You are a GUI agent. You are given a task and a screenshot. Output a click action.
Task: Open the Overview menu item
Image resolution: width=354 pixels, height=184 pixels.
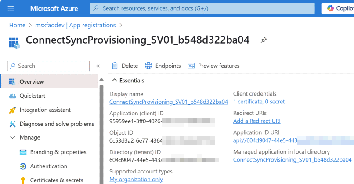[50, 81]
